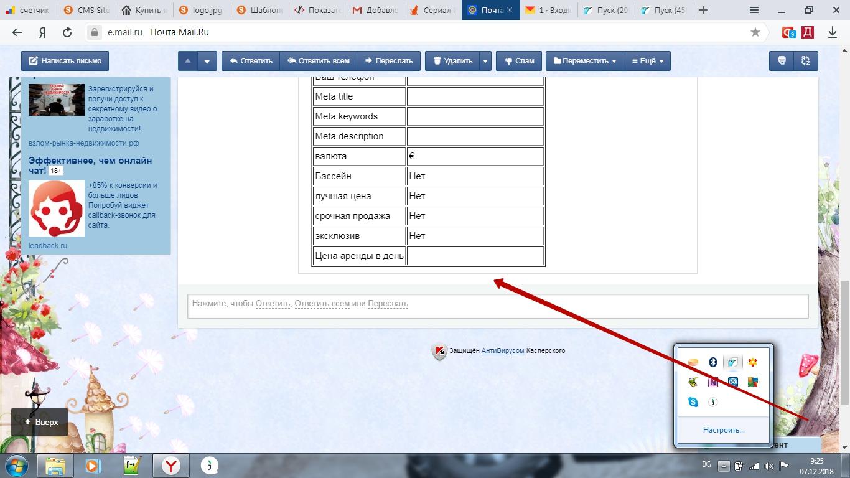Go to next message with the down arrow

(207, 61)
